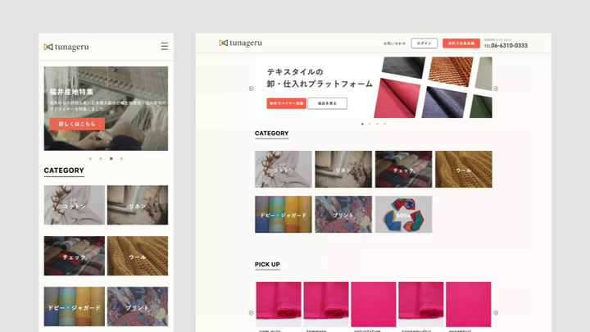Open プリント category tile in desktop view
590x332 pixels.
tap(343, 214)
